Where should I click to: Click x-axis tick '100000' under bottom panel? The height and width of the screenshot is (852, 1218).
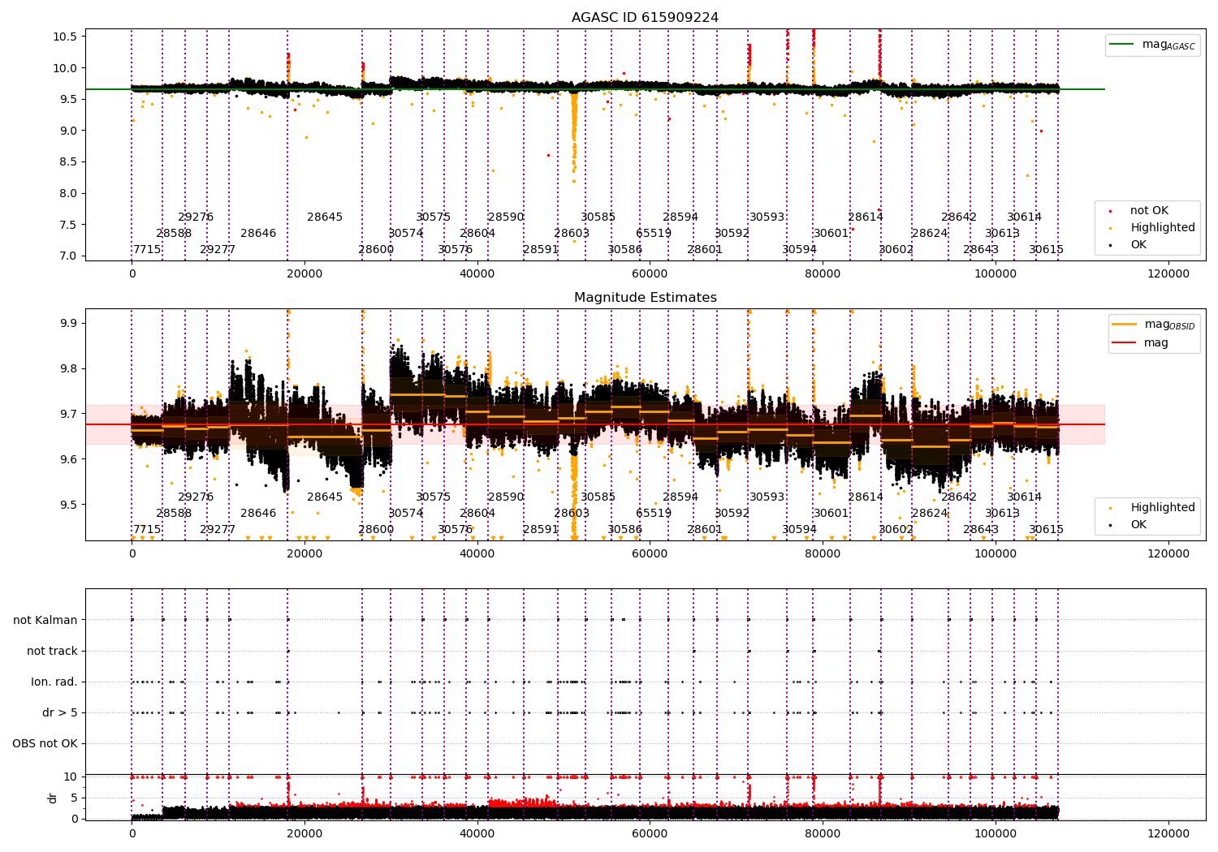coord(995,833)
